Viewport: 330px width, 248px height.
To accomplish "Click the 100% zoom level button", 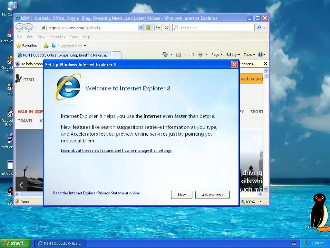I will click(x=248, y=202).
